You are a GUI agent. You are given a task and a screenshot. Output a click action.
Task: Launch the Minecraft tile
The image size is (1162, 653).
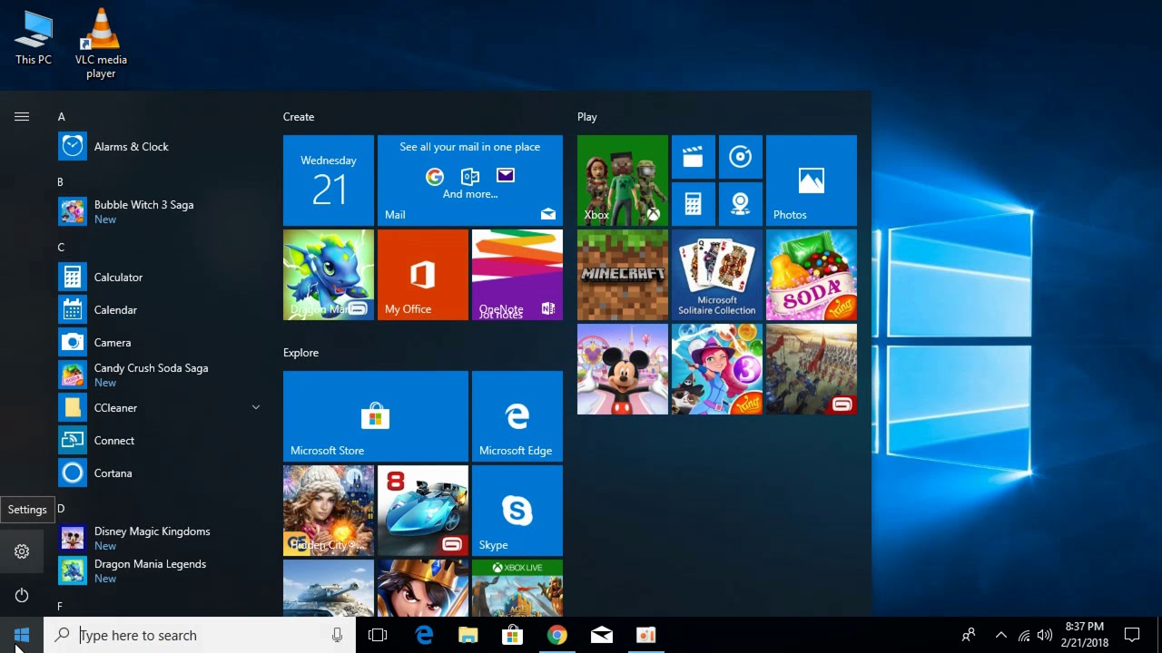623,275
